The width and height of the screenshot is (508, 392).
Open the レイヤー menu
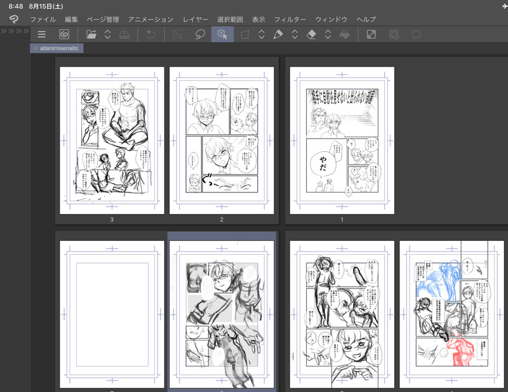coord(196,20)
